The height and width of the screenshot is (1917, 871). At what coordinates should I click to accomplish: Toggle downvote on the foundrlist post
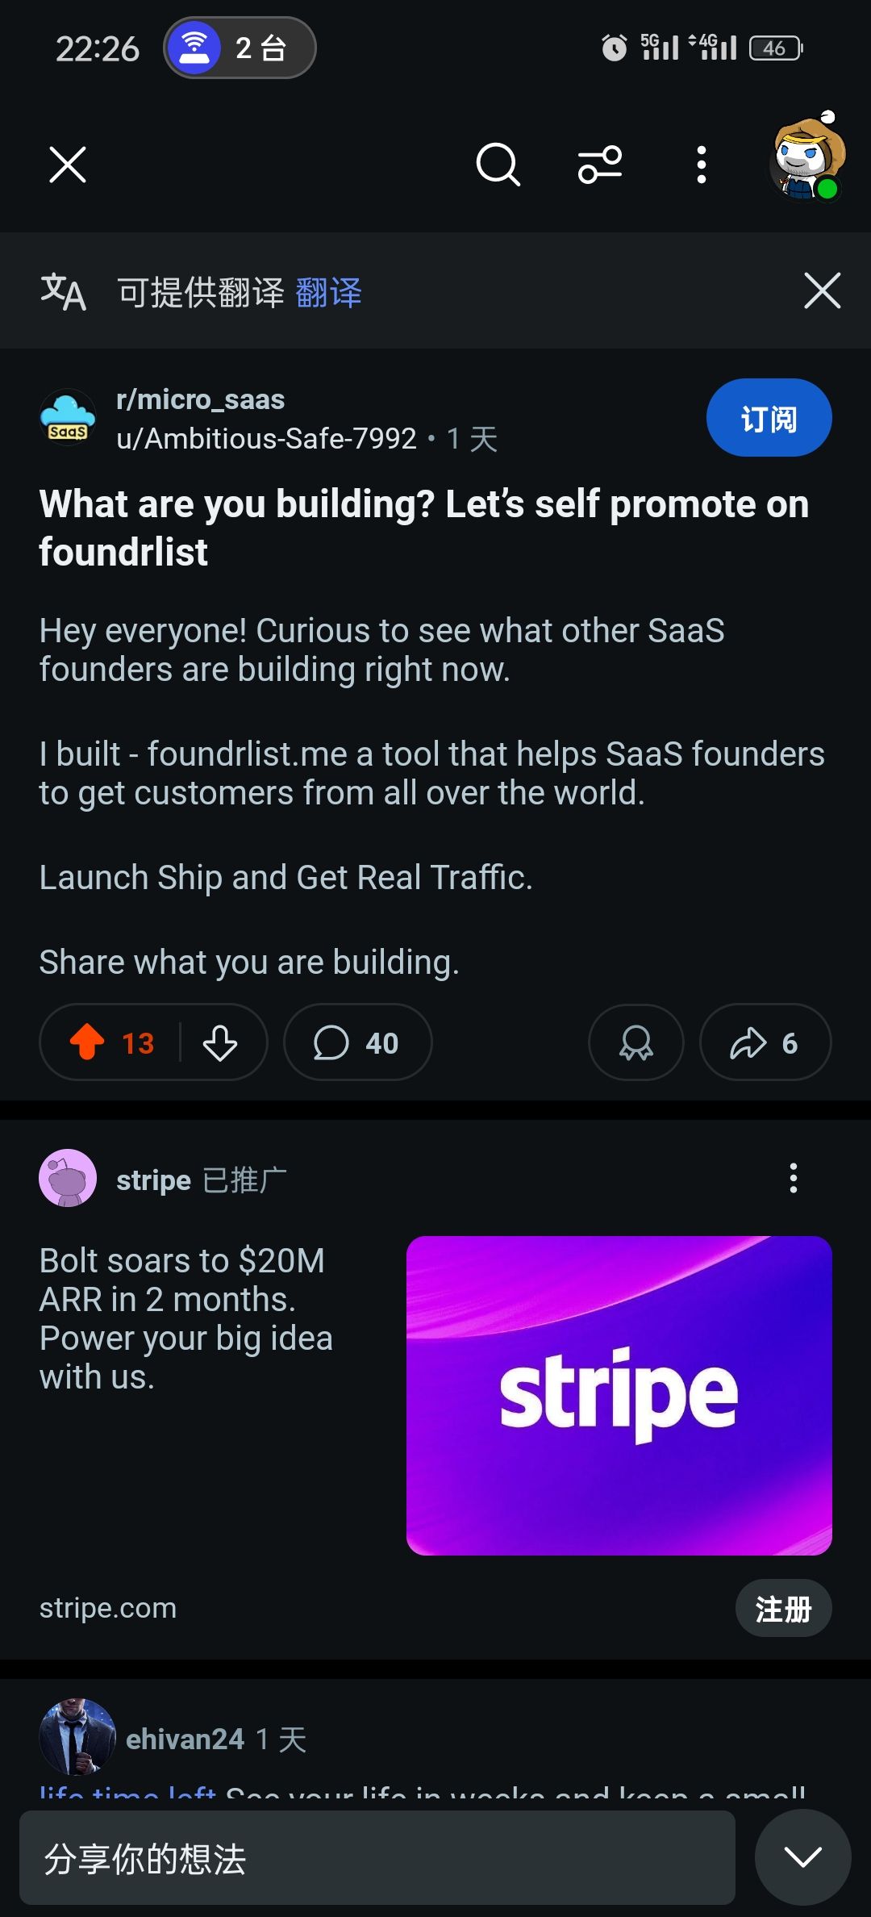[x=219, y=1042]
